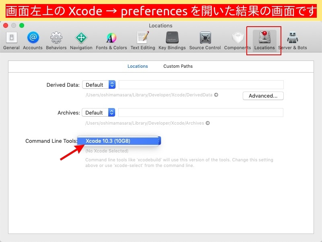Click the Archives folder path text

[x=144, y=123]
